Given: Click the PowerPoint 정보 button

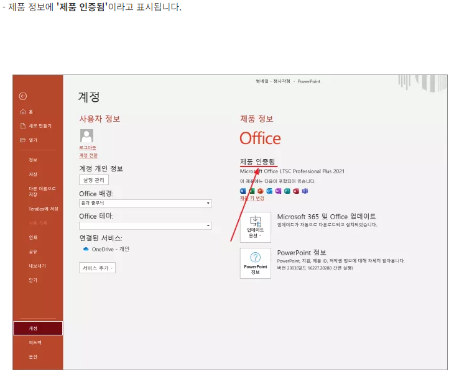Looking at the screenshot, I should pyautogui.click(x=256, y=263).
